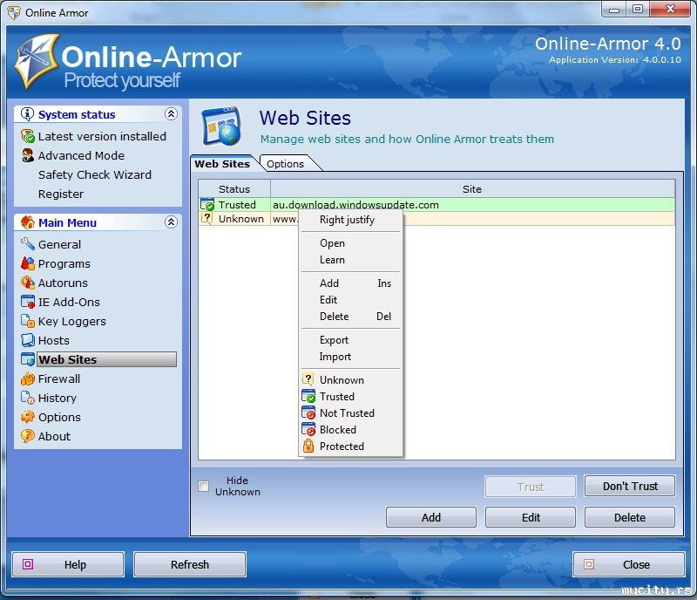697x600 pixels.
Task: Open the Key Loggers section label
Action: pos(72,321)
